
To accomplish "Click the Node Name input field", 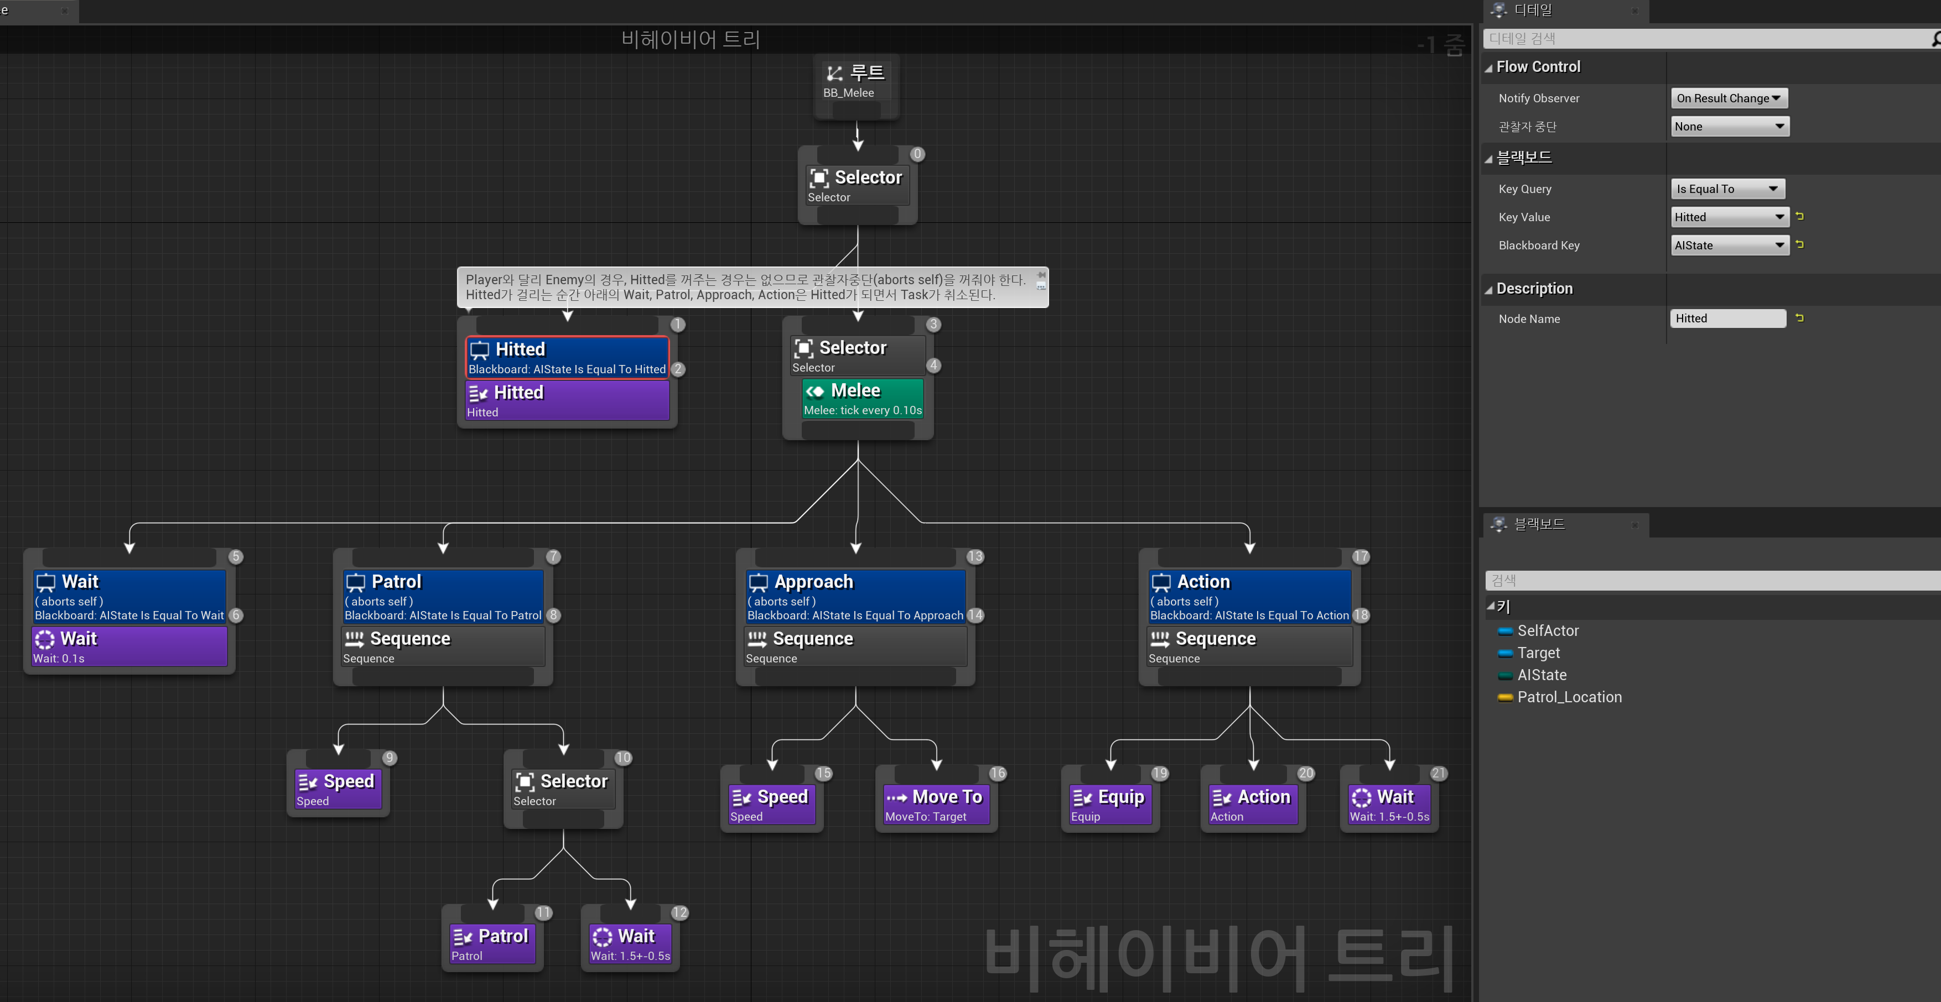I will tap(1727, 319).
